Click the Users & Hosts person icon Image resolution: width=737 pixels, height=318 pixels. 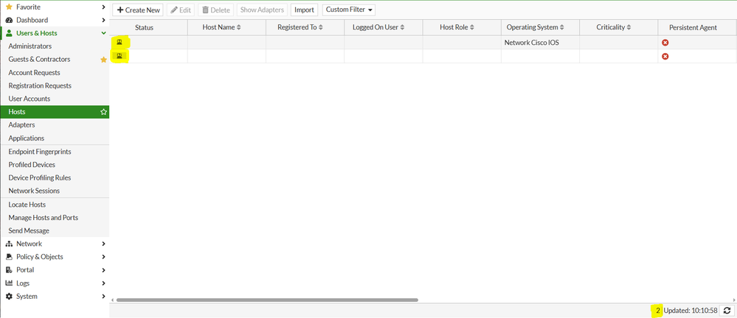[9, 33]
